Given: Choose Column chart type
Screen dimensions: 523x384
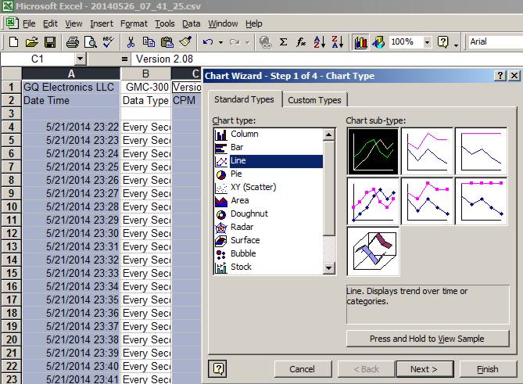Looking at the screenshot, I should point(269,134).
